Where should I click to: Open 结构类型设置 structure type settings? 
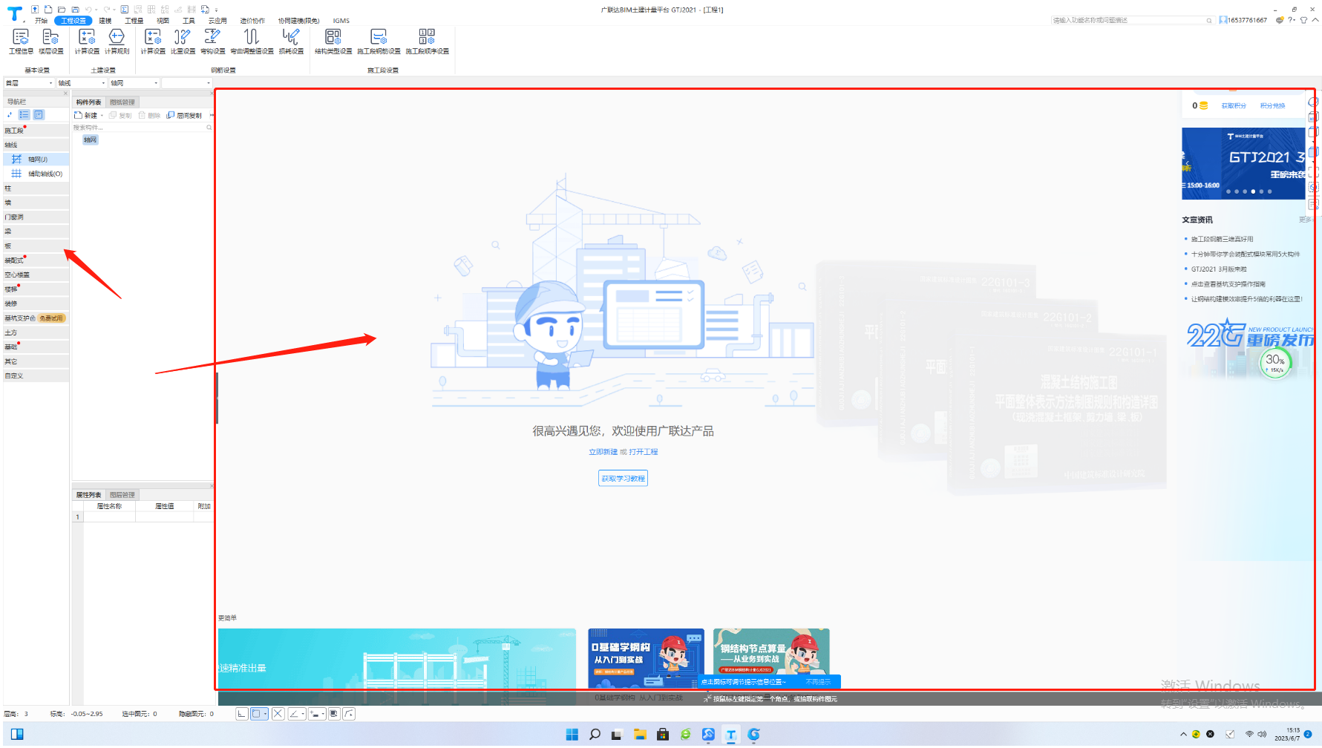(333, 42)
